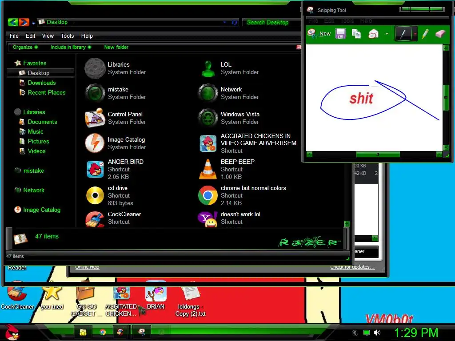The height and width of the screenshot is (341, 455).
Task: Select the Network system folder in file list
Action: click(229, 93)
